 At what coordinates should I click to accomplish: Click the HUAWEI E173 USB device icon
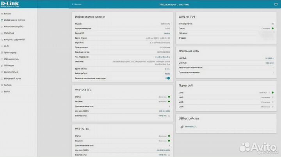pyautogui.click(x=181, y=127)
